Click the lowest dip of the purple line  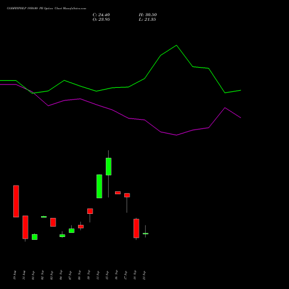pyautogui.click(x=176, y=135)
